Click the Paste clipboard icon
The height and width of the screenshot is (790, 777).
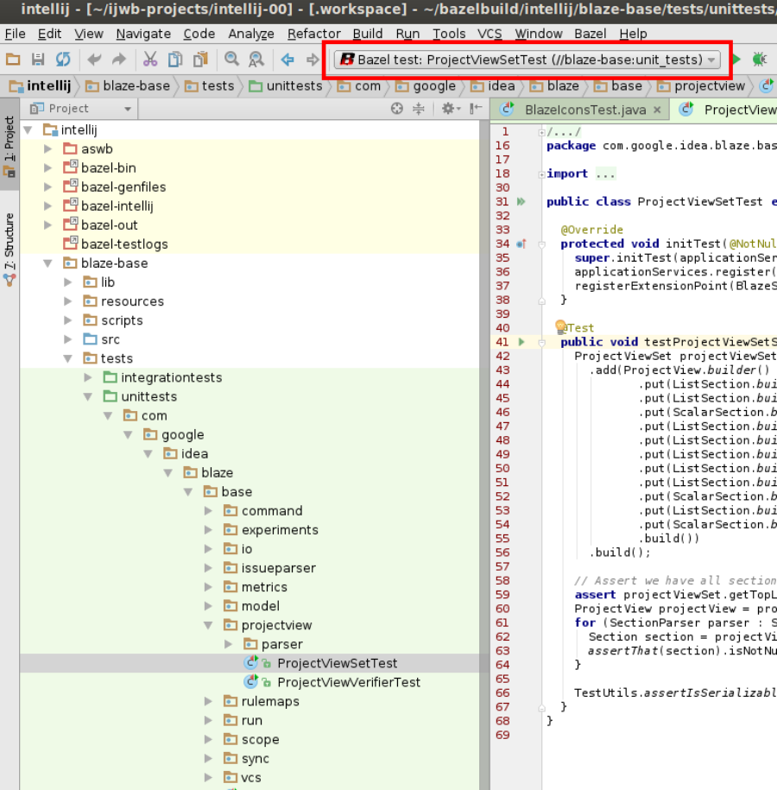tap(200, 60)
